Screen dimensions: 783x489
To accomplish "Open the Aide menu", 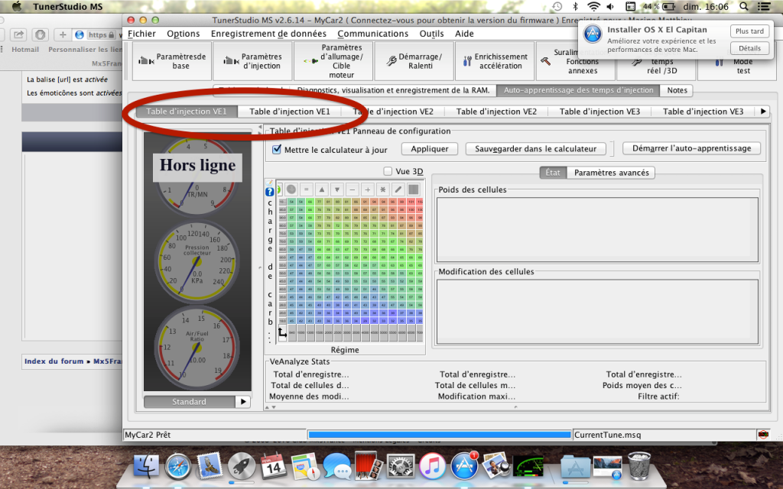I will (x=464, y=34).
